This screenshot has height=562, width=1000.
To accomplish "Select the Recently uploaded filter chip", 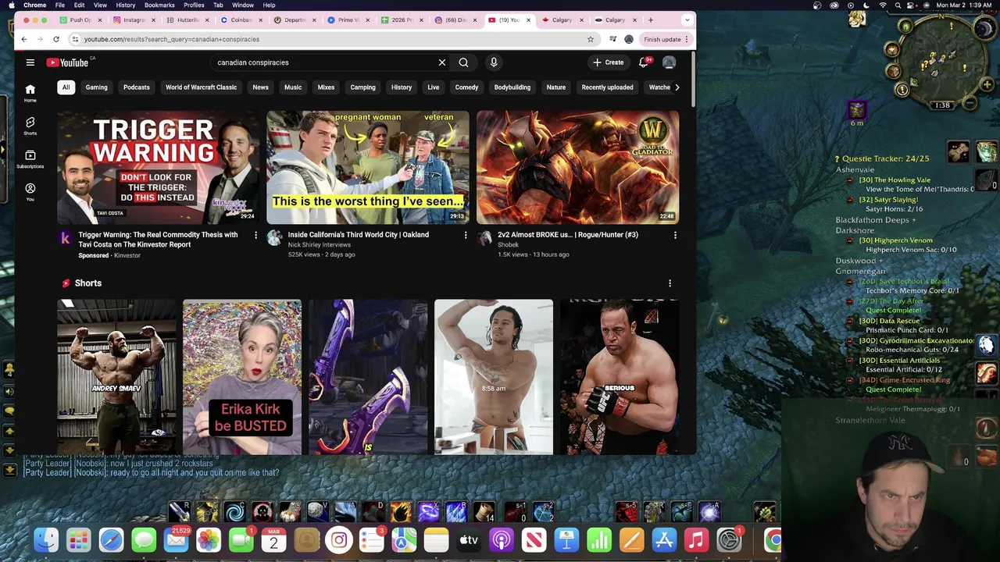I will 607,87.
